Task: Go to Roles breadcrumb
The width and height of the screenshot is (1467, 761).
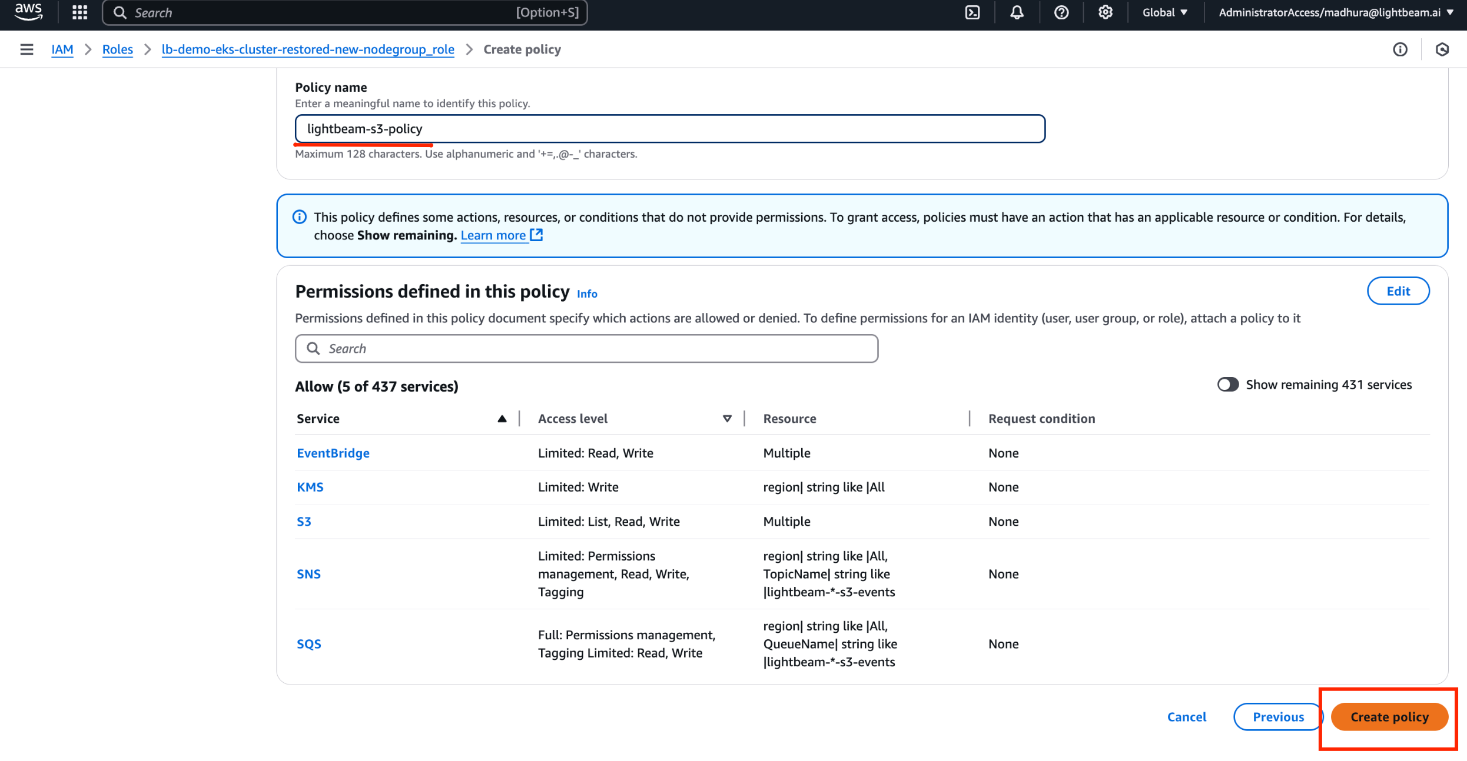Action: coord(118,49)
